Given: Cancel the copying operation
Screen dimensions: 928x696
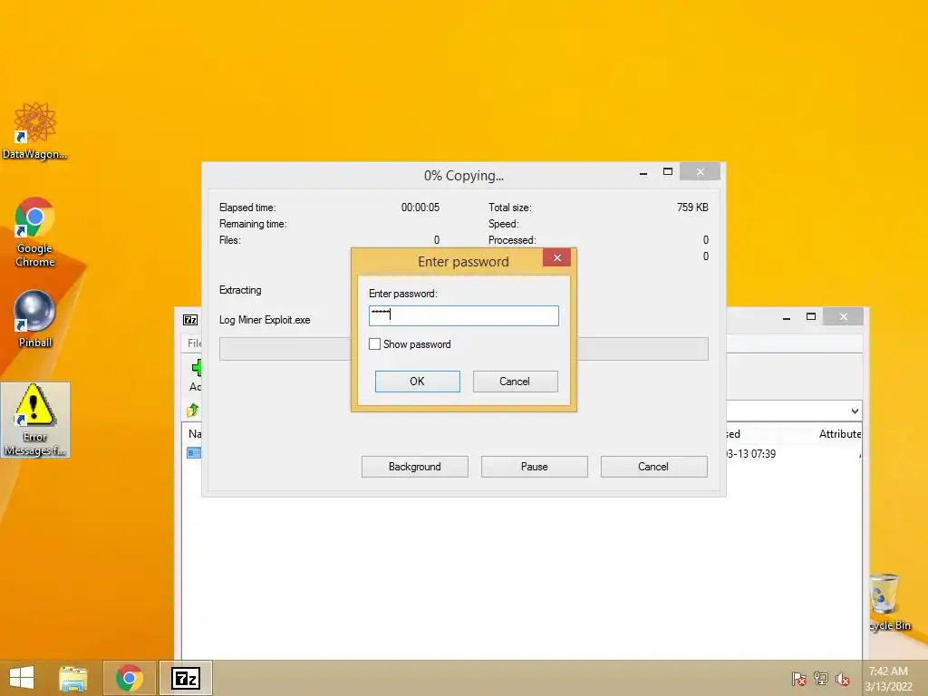Looking at the screenshot, I should click(x=653, y=467).
